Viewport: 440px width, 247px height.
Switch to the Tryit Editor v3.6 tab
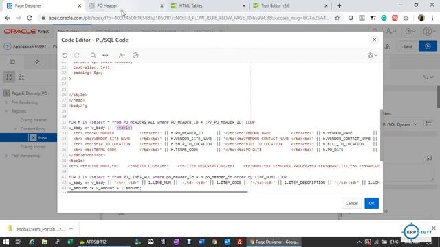click(x=290, y=5)
